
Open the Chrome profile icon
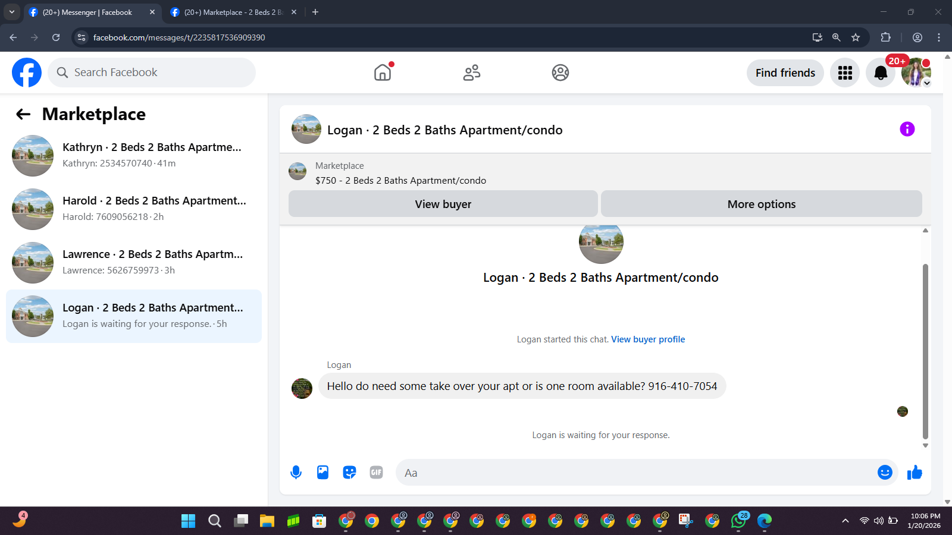coord(917,37)
